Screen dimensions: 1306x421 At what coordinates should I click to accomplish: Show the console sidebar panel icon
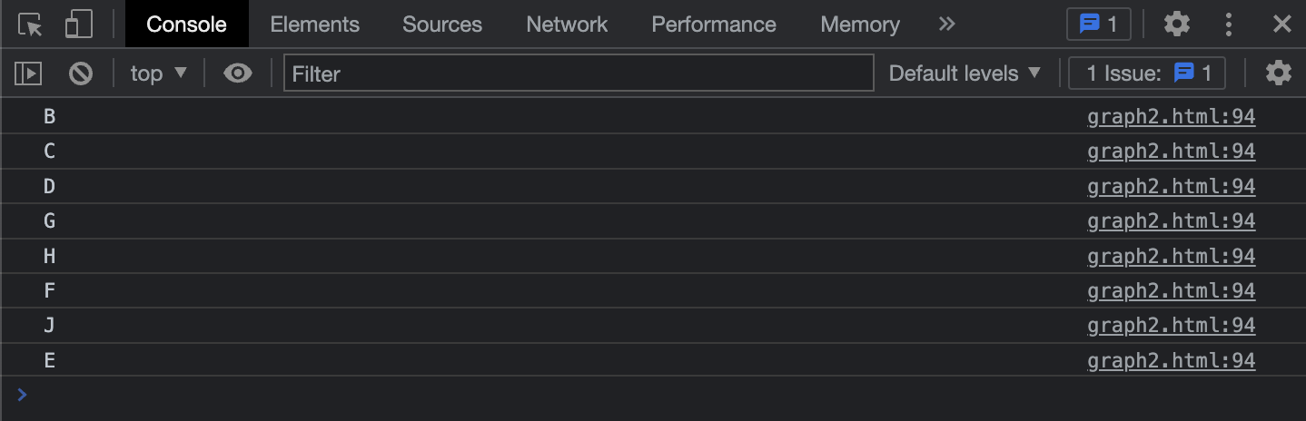pyautogui.click(x=28, y=73)
